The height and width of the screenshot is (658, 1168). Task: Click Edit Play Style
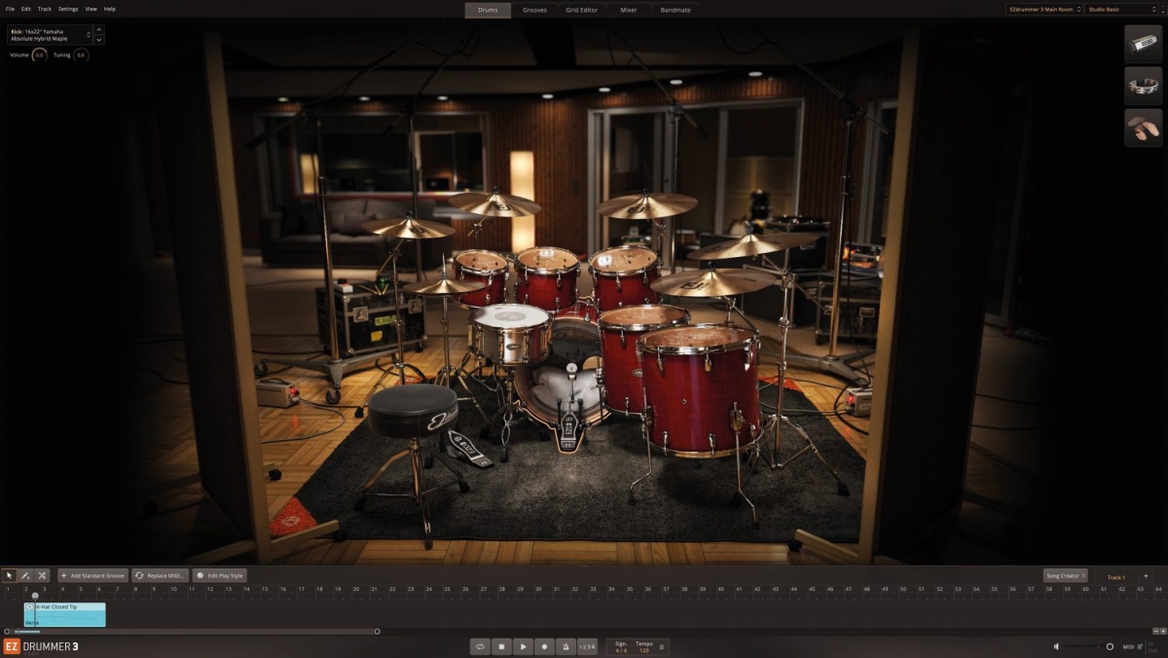(219, 575)
